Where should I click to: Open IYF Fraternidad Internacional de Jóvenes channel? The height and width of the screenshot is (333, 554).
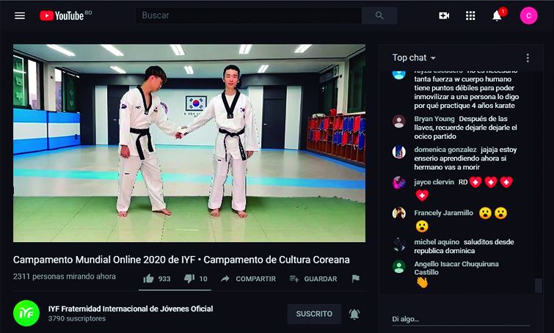(x=131, y=309)
